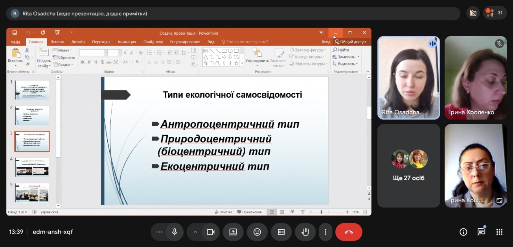The width and height of the screenshot is (513, 247).
Task: Mute the microphone in the call bar
Action: [174, 232]
